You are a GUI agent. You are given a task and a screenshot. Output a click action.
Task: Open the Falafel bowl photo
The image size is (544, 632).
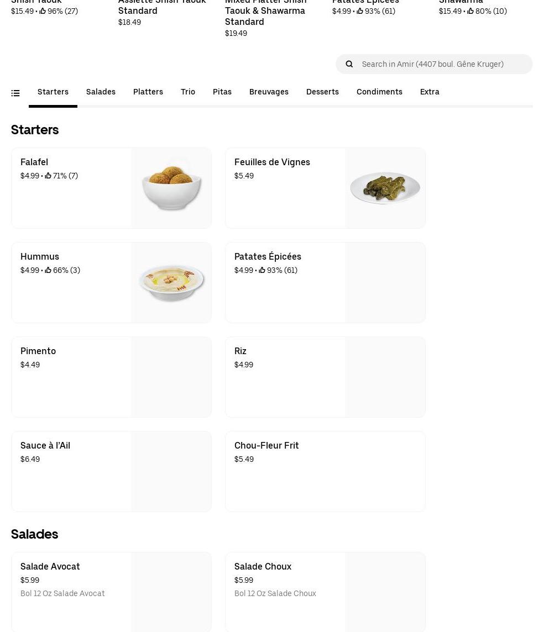pyautogui.click(x=171, y=188)
